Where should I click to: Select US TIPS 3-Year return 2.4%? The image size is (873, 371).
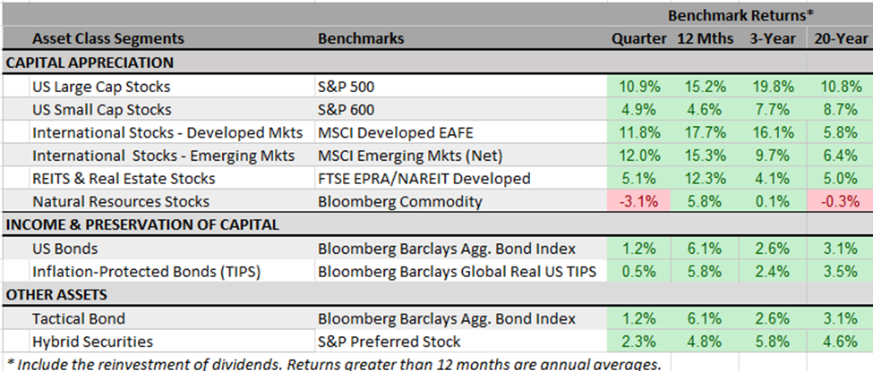click(774, 272)
